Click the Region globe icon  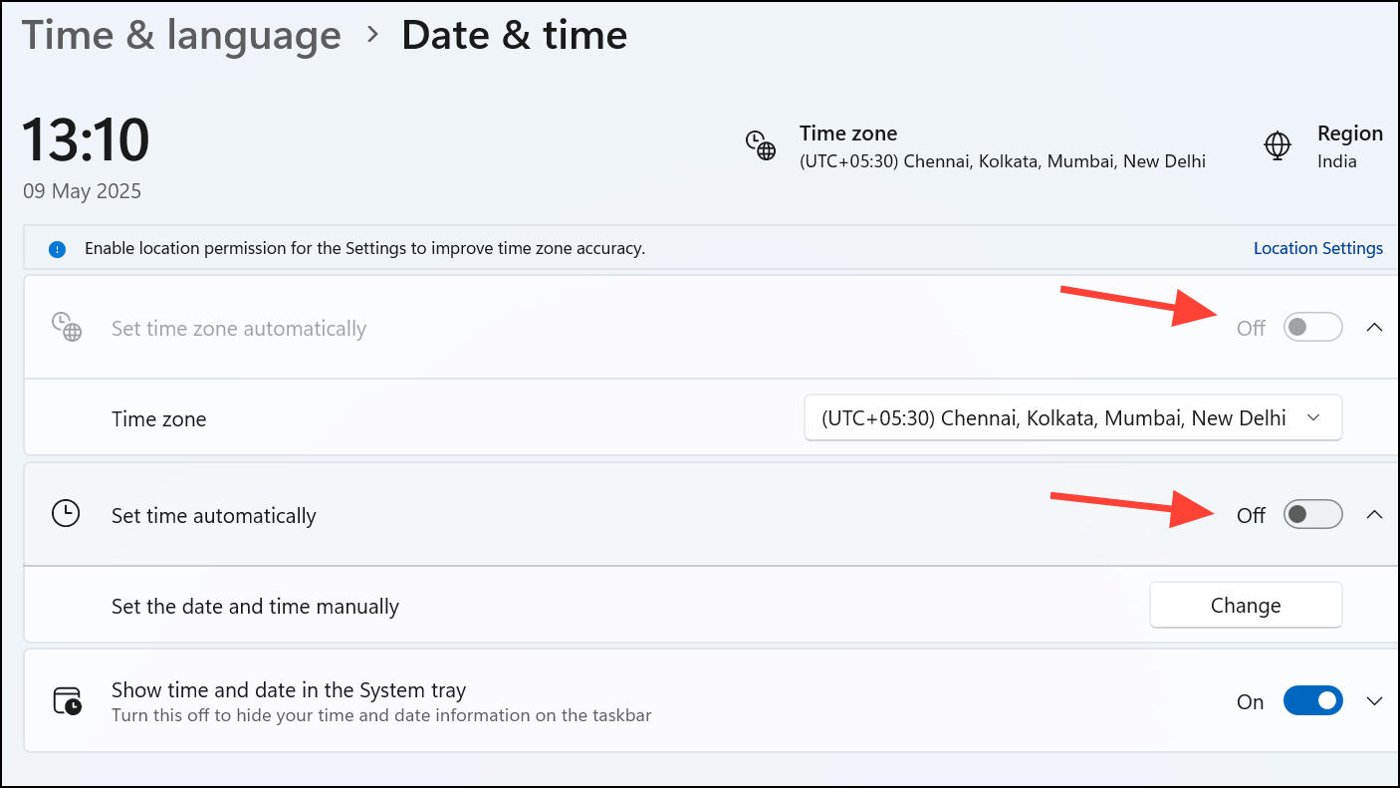(x=1278, y=145)
